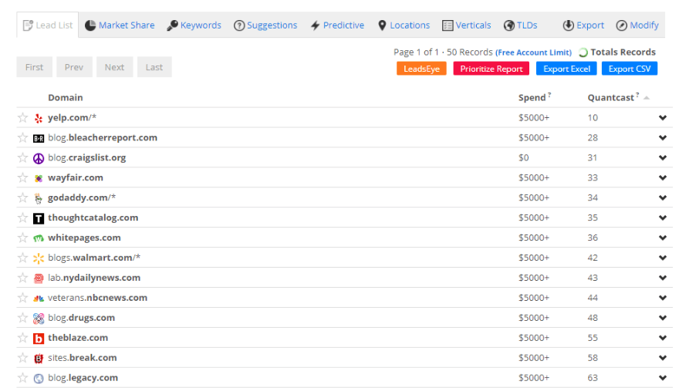Click the yelp.com favicon icon
Screen dimensions: 679x388
[x=39, y=118]
